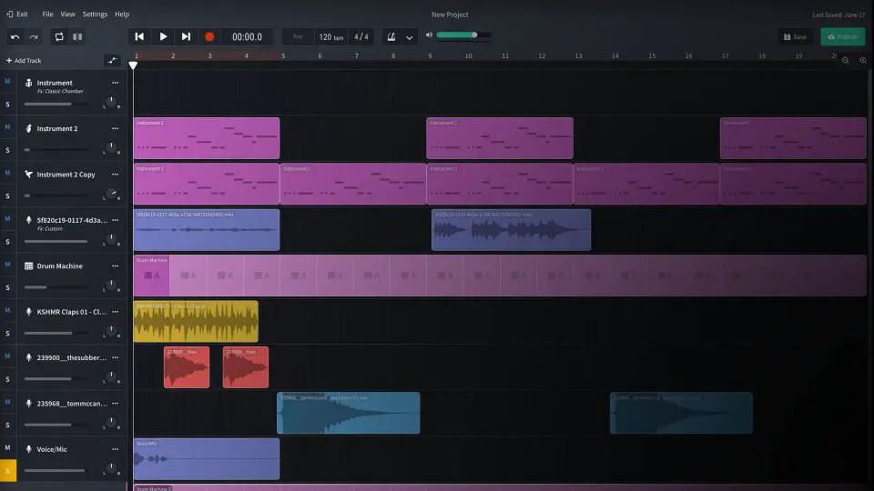Toggle the automation icon beside Add Track
Viewport: 874px width, 491px height.
pos(113,60)
